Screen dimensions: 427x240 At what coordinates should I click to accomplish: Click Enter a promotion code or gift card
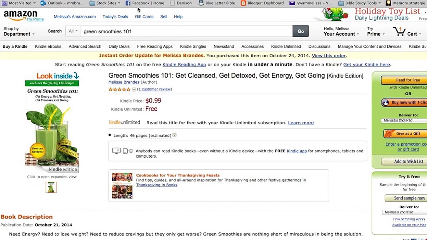(x=406, y=147)
